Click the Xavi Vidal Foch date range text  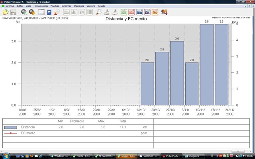click(x=35, y=18)
